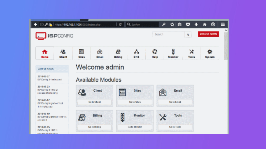The height and width of the screenshot is (149, 266).
Task: Open the Client module icon in navigation
Action: [63, 52]
